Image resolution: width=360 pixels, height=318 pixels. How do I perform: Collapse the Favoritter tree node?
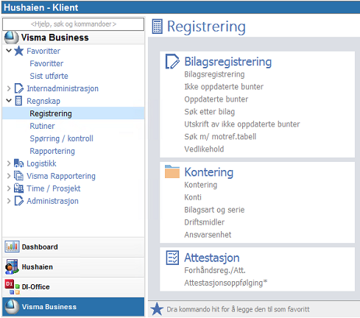click(9, 51)
